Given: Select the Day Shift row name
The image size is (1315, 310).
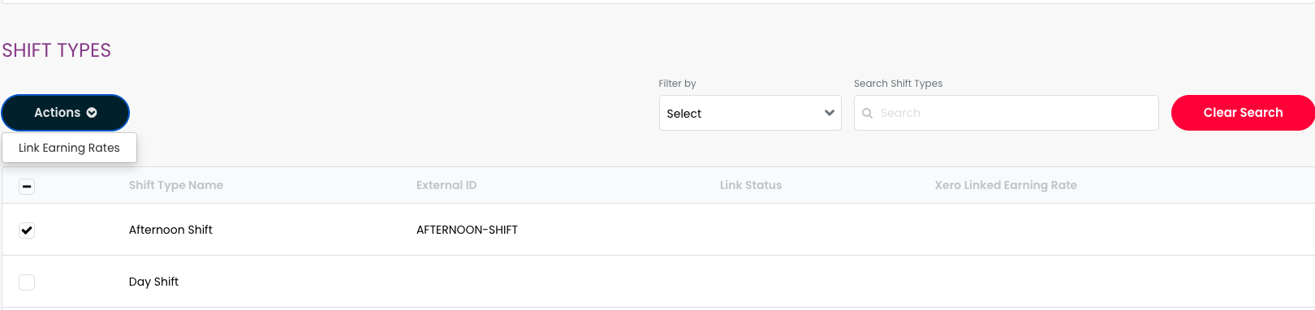Looking at the screenshot, I should [x=153, y=282].
